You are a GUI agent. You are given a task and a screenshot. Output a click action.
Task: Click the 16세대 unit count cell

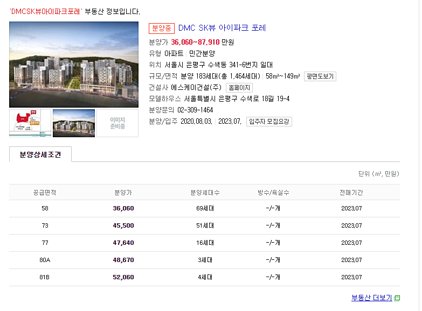(205, 243)
